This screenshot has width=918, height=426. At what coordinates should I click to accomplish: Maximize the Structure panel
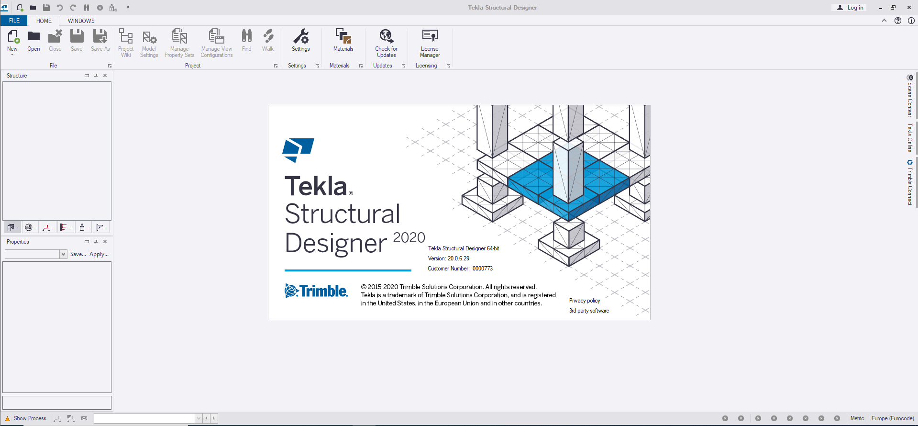[x=87, y=75]
